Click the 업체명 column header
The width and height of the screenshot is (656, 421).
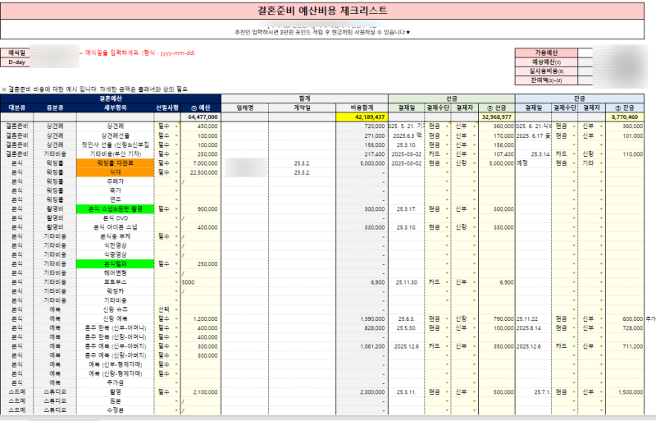click(x=244, y=108)
